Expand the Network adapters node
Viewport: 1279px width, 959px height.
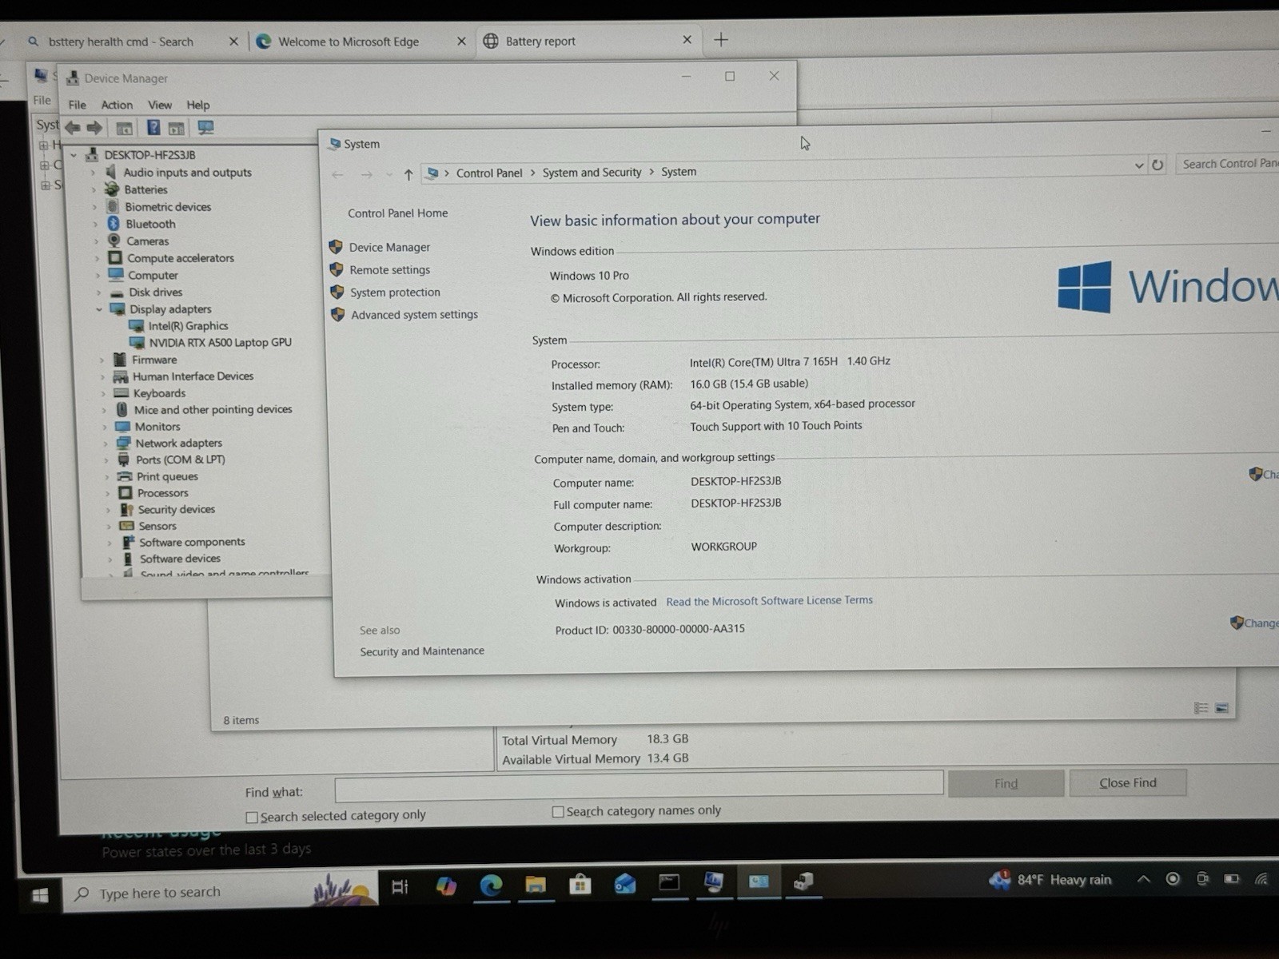tap(105, 444)
